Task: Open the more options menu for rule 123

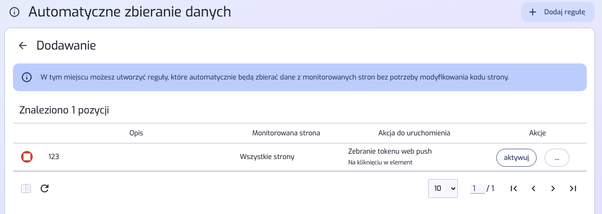Action: (557, 158)
